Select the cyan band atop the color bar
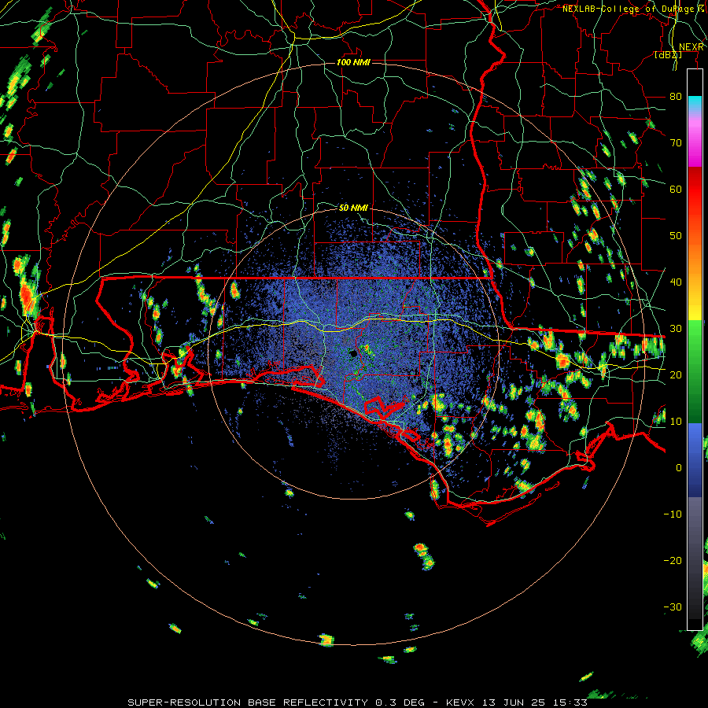Screen dimensions: 708x708 (695, 103)
